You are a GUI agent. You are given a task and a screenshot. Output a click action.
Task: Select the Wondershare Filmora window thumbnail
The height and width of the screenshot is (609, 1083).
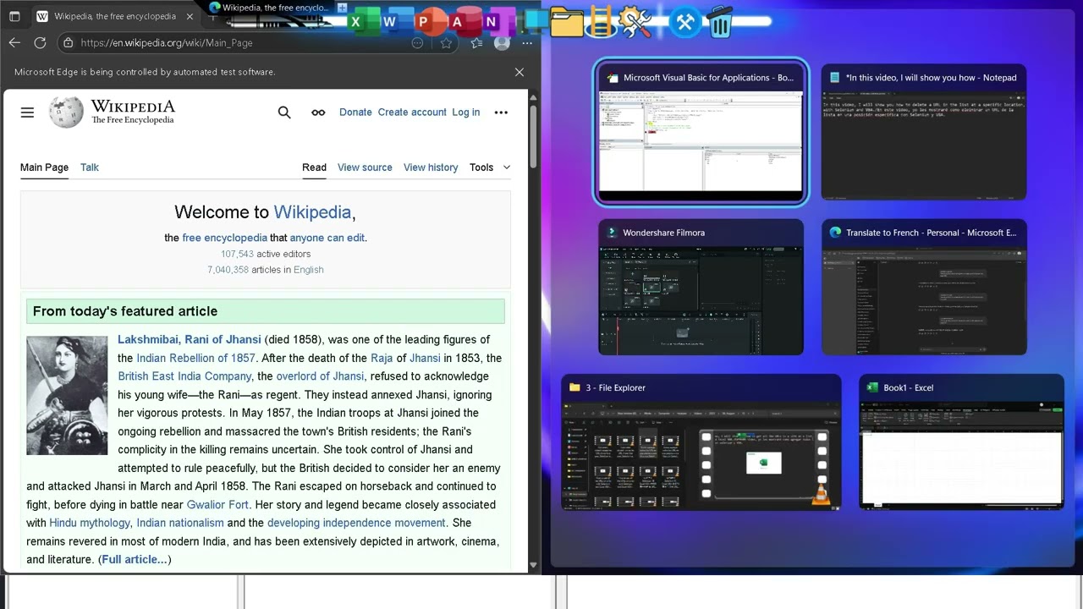click(701, 288)
